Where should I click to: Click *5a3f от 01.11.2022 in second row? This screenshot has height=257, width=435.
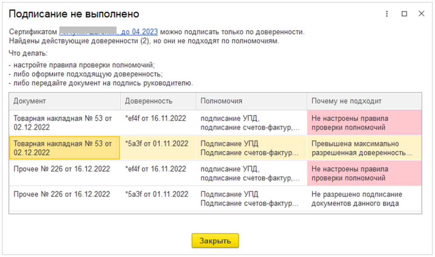(156, 144)
